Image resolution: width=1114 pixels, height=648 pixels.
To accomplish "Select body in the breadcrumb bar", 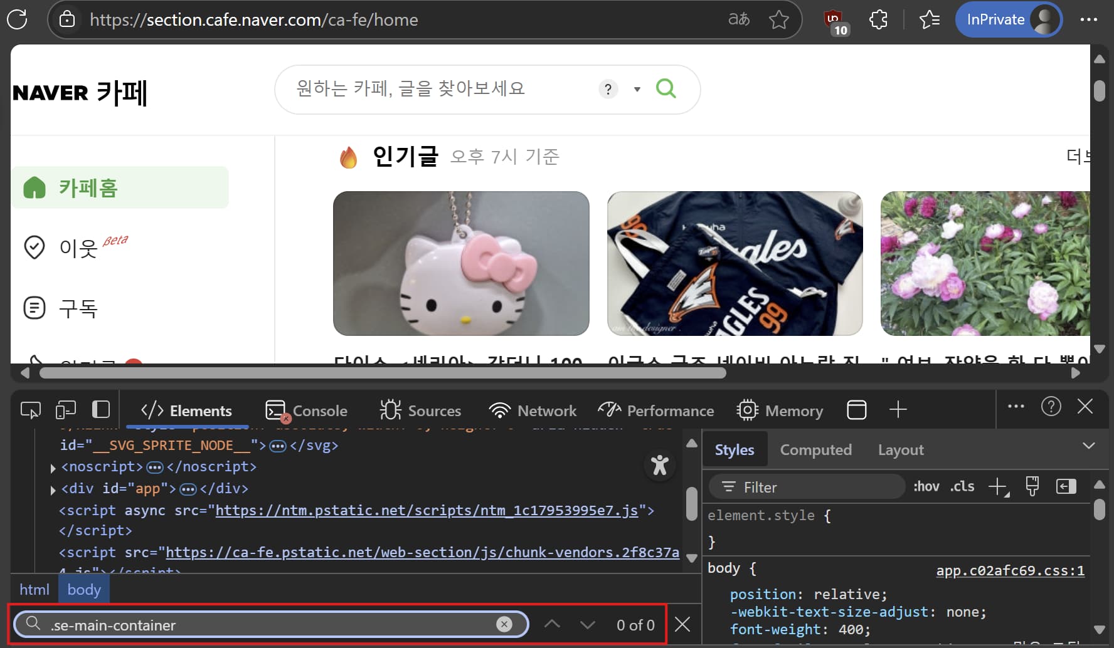I will coord(84,590).
